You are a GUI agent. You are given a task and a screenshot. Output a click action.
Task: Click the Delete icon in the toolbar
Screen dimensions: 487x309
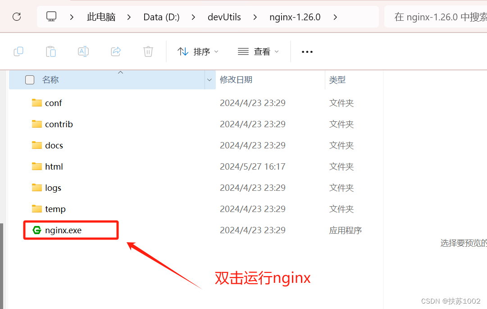coord(148,51)
